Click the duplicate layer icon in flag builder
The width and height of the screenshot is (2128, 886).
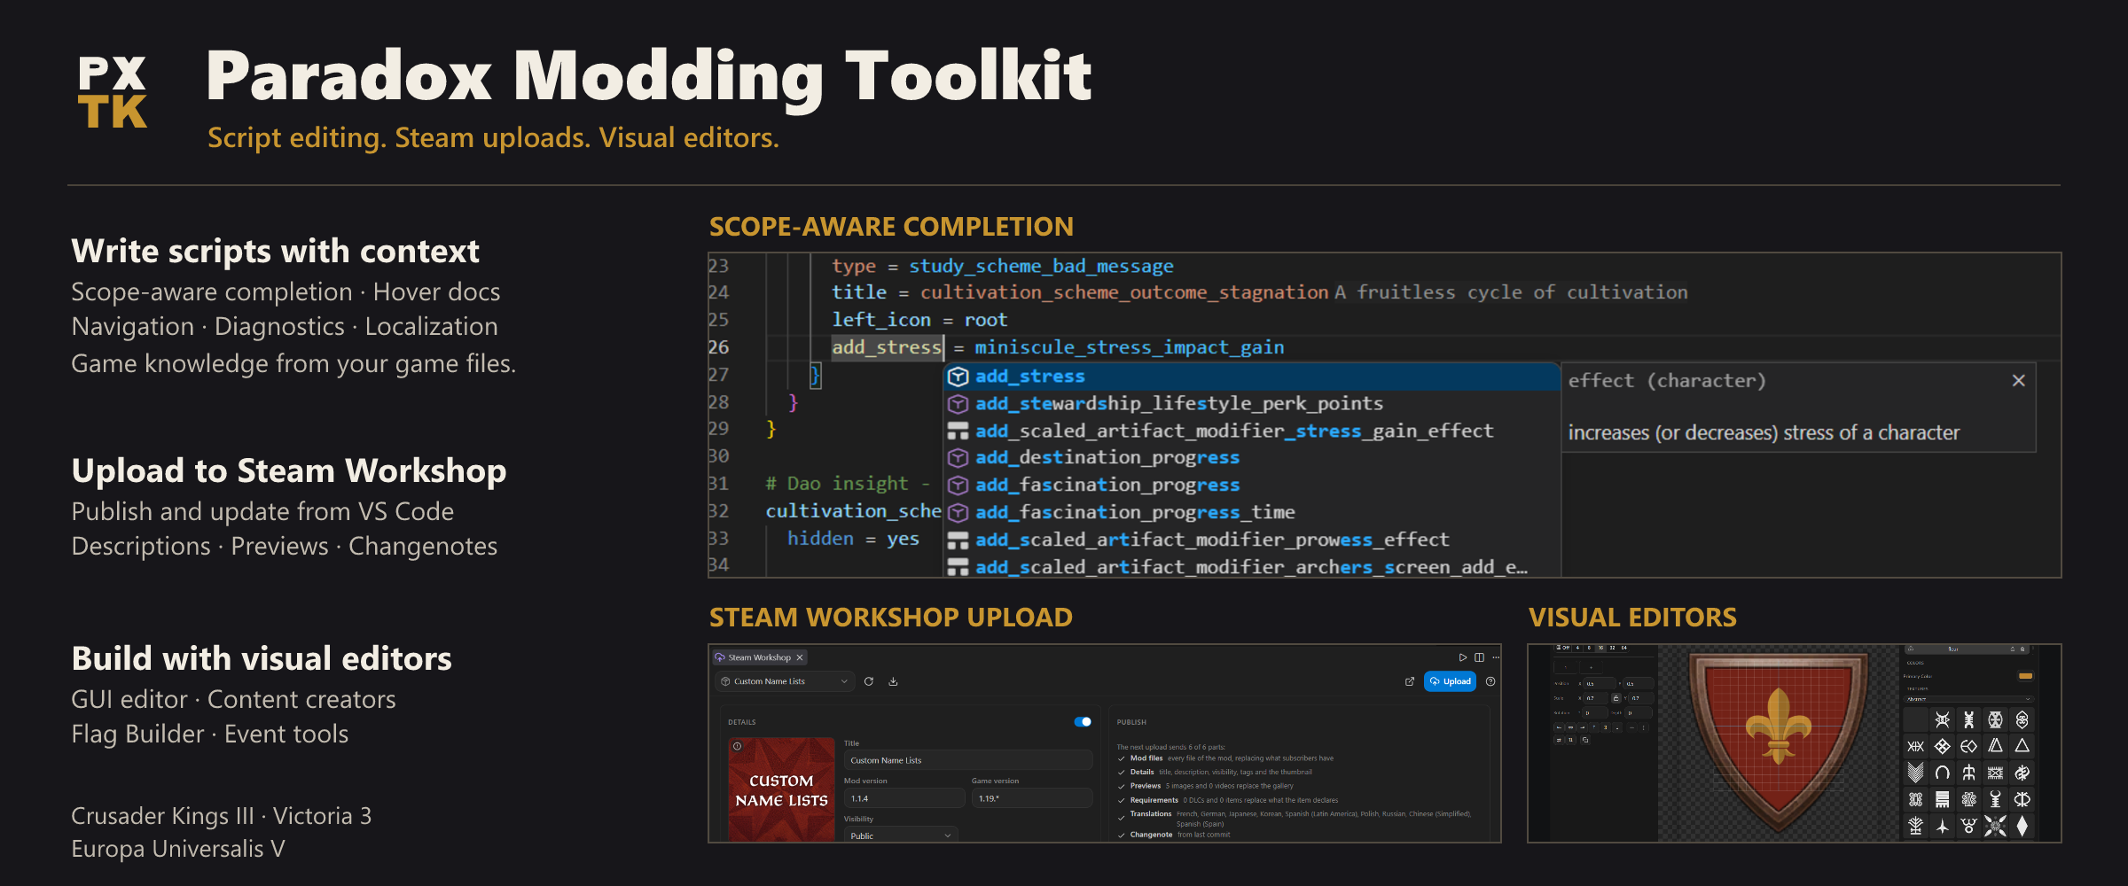click(1585, 740)
